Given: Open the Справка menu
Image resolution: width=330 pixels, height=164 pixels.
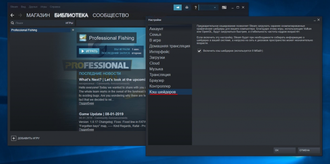Looking at the screenshot, I should pos(55,7).
